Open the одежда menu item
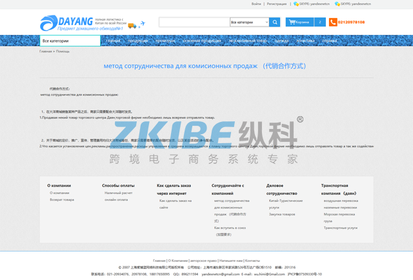The width and height of the screenshot is (413, 280). (x=281, y=41)
